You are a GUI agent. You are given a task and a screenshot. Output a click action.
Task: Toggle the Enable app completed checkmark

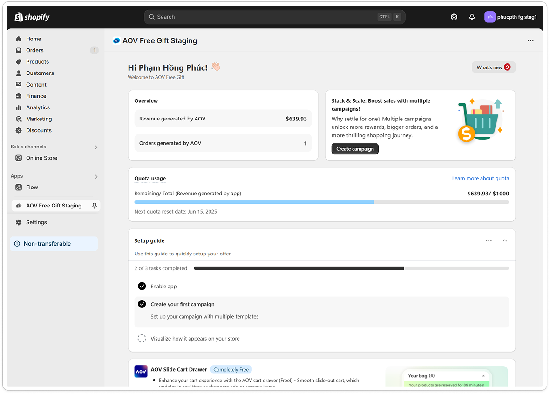[142, 287]
